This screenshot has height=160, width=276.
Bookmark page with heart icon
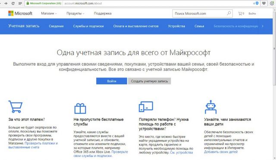264,3
